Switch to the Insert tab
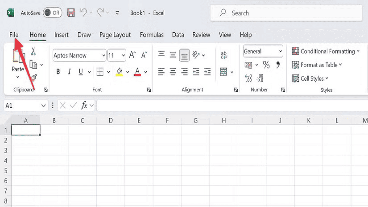368x207 pixels. click(x=61, y=35)
